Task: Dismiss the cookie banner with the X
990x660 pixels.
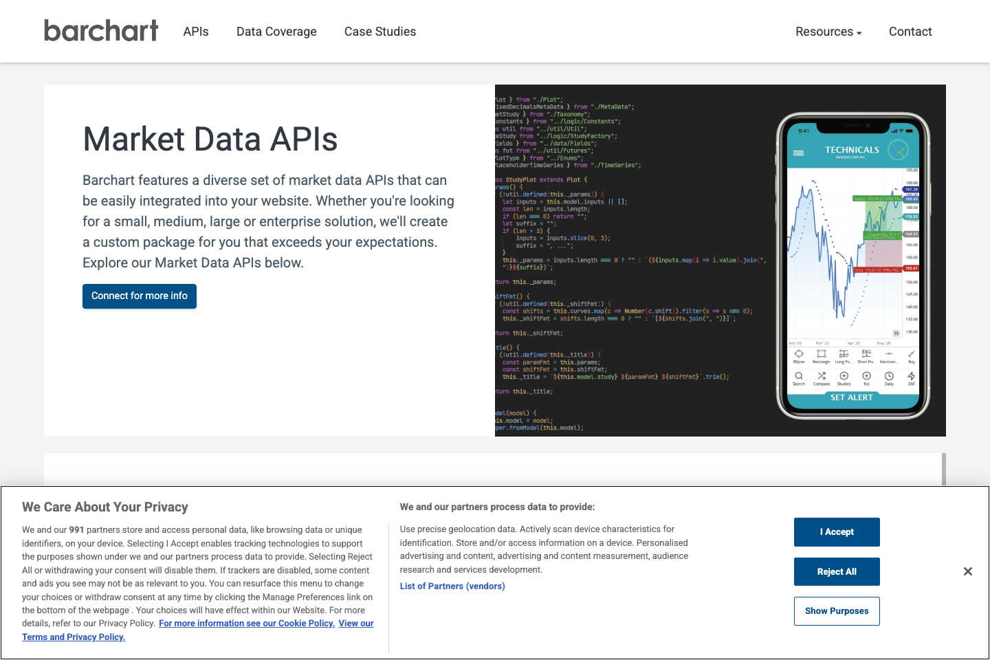Action: pyautogui.click(x=967, y=571)
